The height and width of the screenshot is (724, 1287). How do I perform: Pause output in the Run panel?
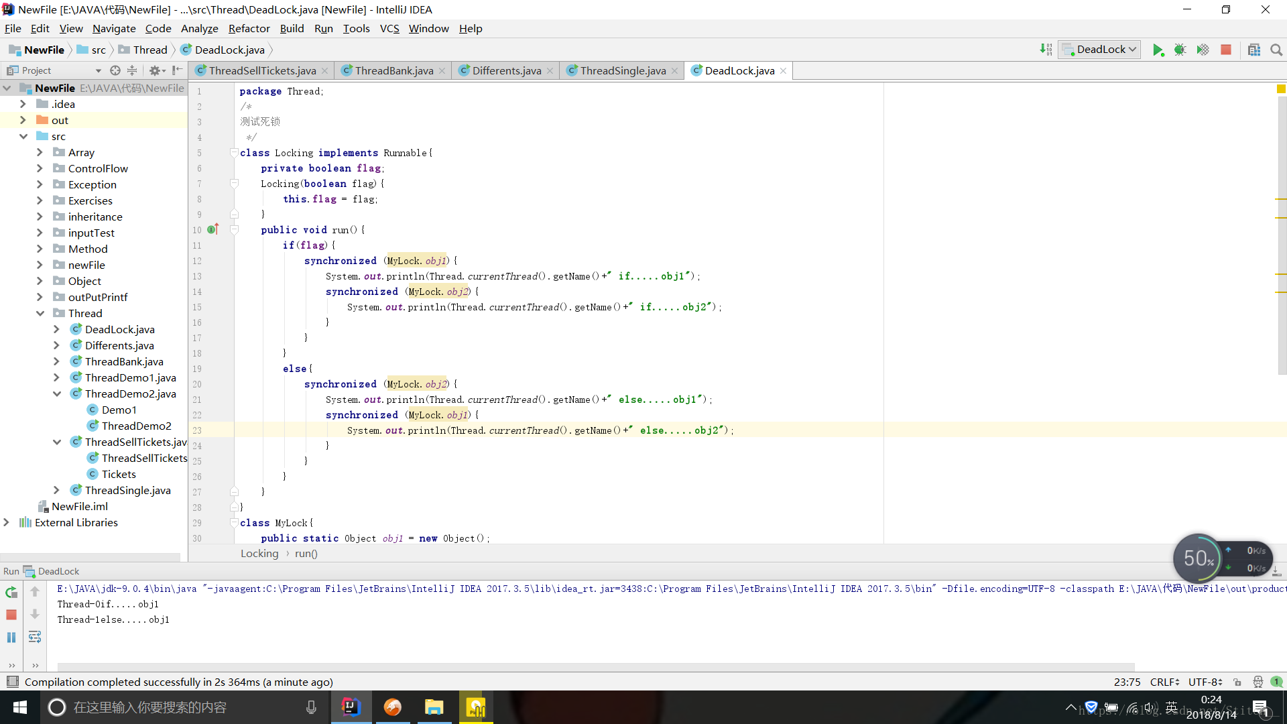11,638
